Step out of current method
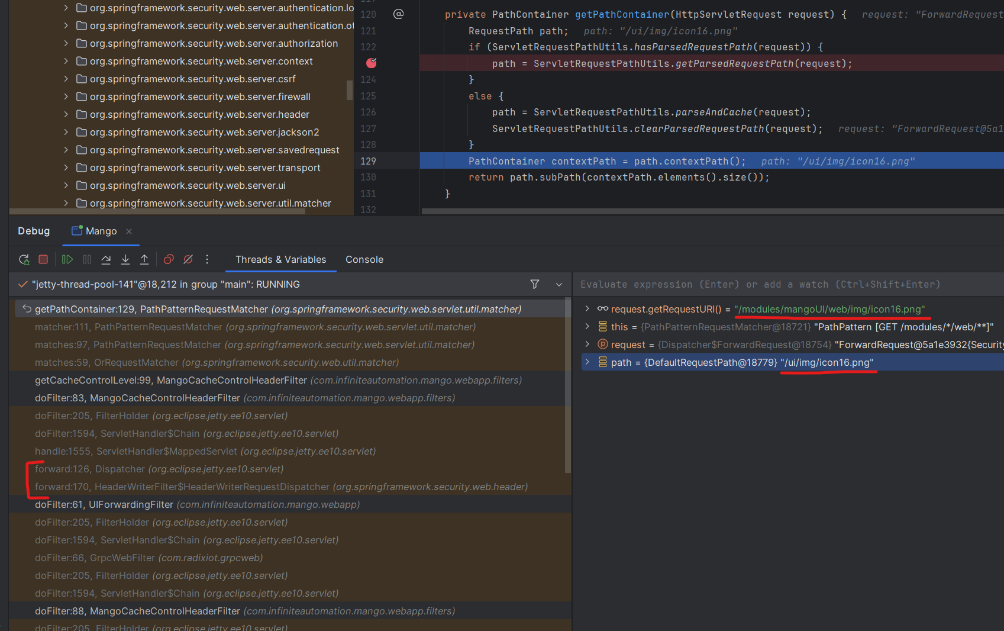 point(144,259)
